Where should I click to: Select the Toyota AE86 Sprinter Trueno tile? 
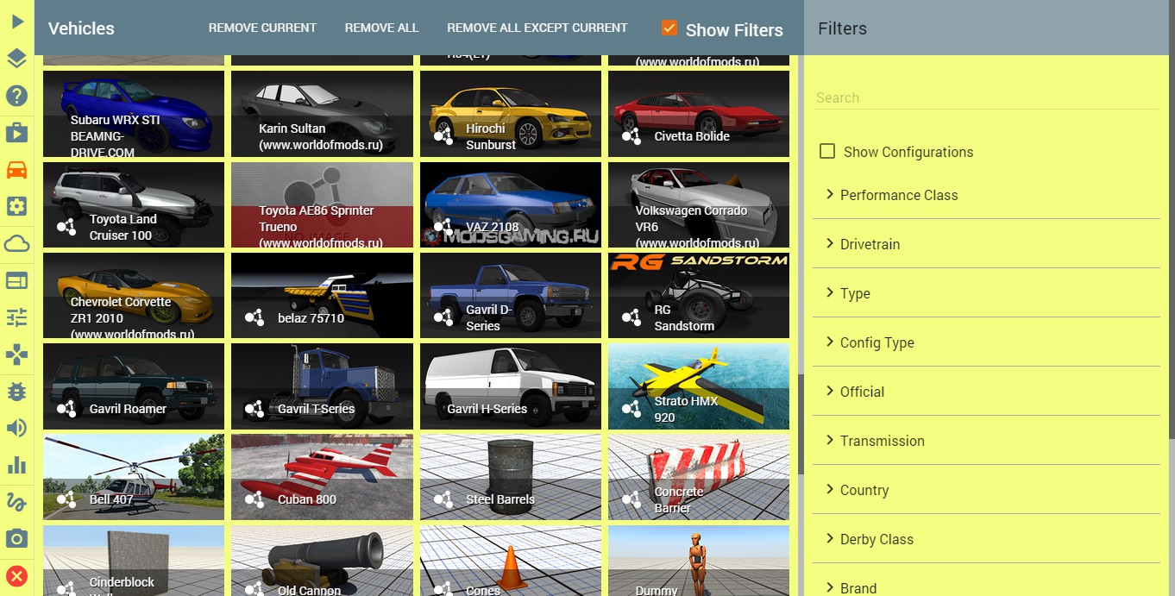pyautogui.click(x=322, y=204)
